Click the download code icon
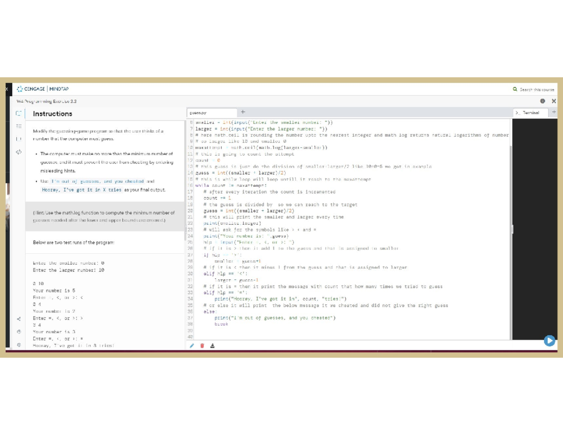 point(213,345)
